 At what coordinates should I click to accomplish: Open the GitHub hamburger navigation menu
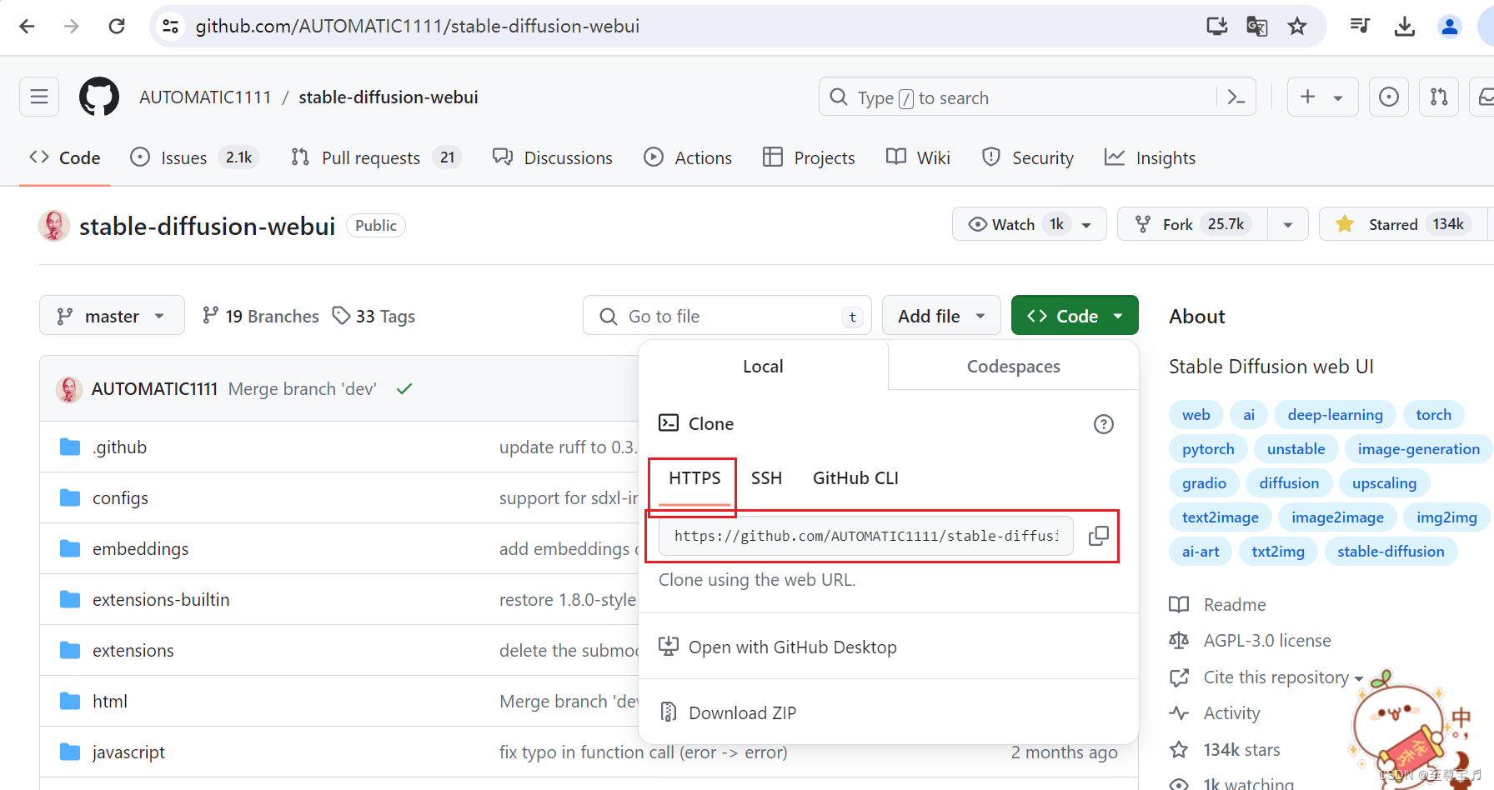[39, 97]
